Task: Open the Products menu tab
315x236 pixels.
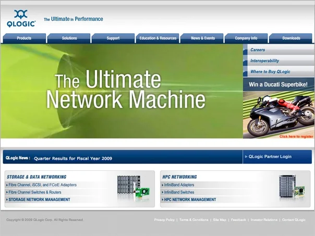Action: click(x=25, y=38)
